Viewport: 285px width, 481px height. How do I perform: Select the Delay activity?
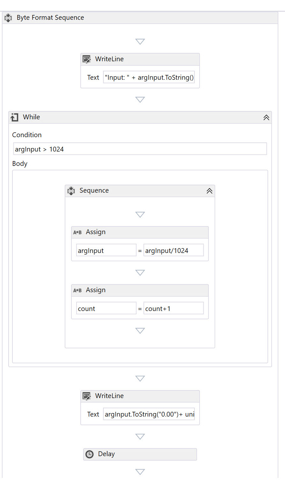[x=140, y=454]
